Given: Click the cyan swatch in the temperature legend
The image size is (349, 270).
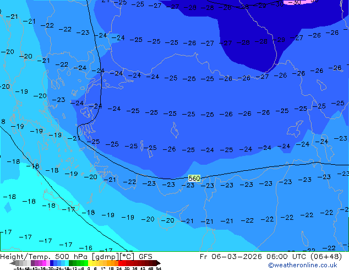Looking at the screenshot, I should click(x=67, y=263).
